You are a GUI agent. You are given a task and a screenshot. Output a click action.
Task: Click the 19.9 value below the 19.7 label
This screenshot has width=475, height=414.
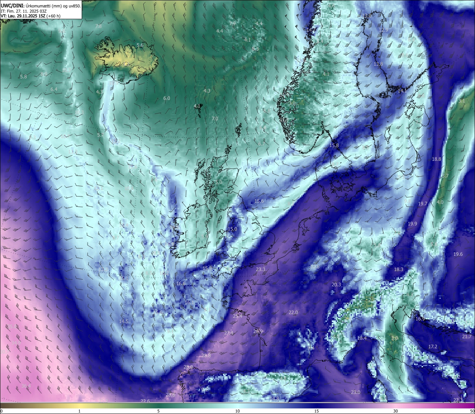(412, 224)
